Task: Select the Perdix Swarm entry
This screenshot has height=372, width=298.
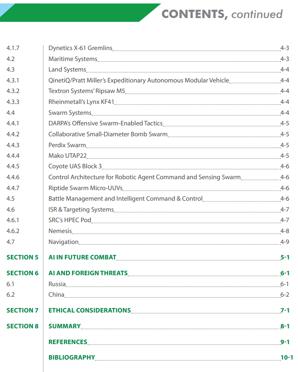Action: click(67, 145)
